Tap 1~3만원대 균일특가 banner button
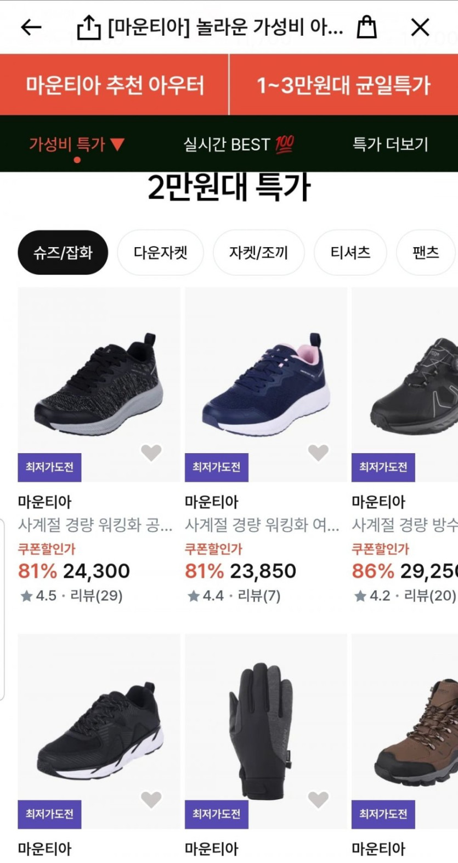 point(343,85)
